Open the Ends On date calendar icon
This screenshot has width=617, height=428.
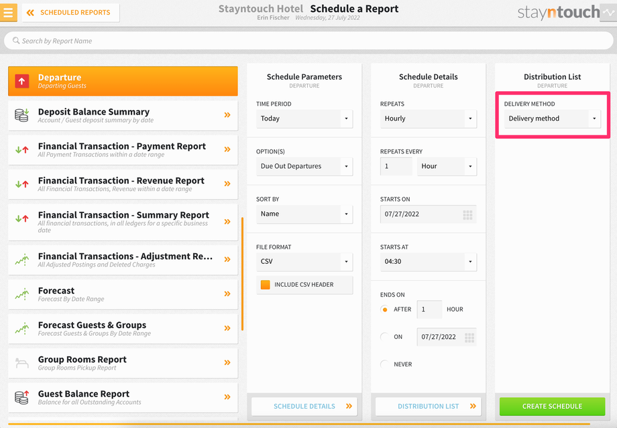coord(469,337)
